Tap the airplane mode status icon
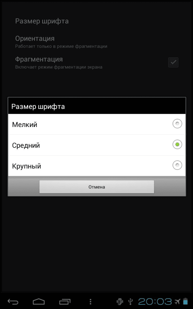 coord(177,301)
